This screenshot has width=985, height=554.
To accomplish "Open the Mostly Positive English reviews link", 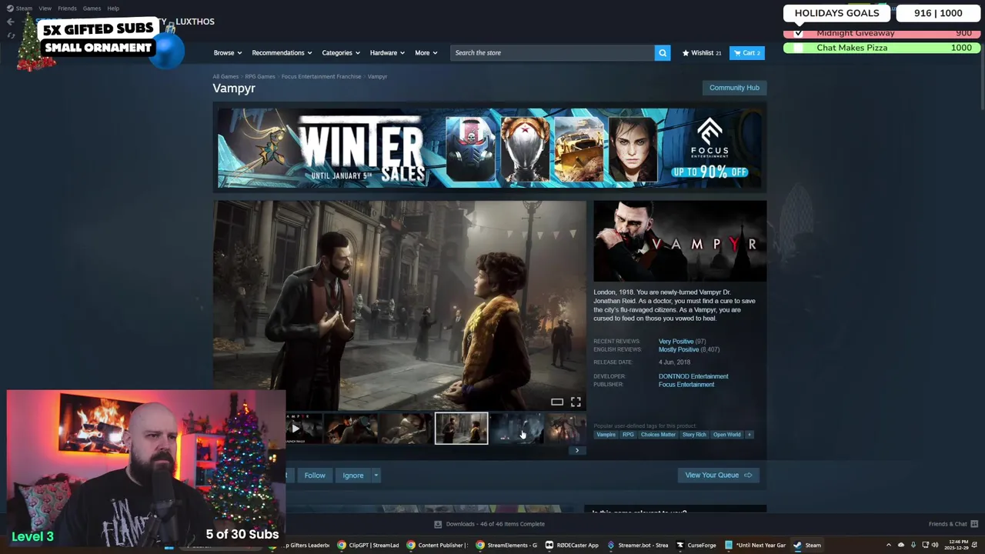I will (x=678, y=349).
